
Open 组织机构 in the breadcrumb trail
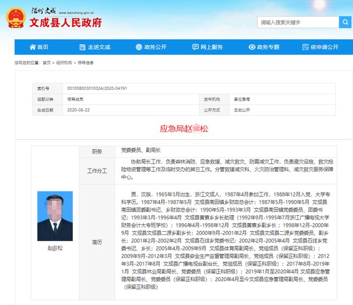[64, 63]
